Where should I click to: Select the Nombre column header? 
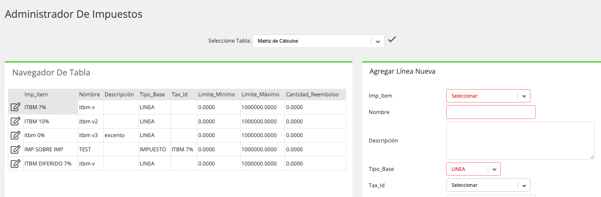point(90,95)
